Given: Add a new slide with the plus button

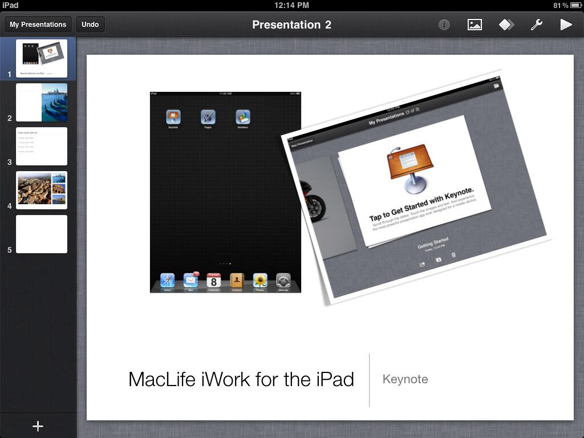Looking at the screenshot, I should pyautogui.click(x=38, y=425).
